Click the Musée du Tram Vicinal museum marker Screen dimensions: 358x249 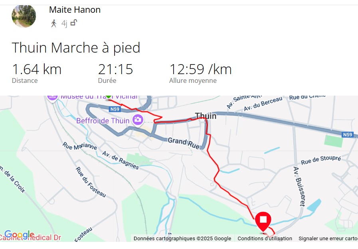[x=53, y=98]
